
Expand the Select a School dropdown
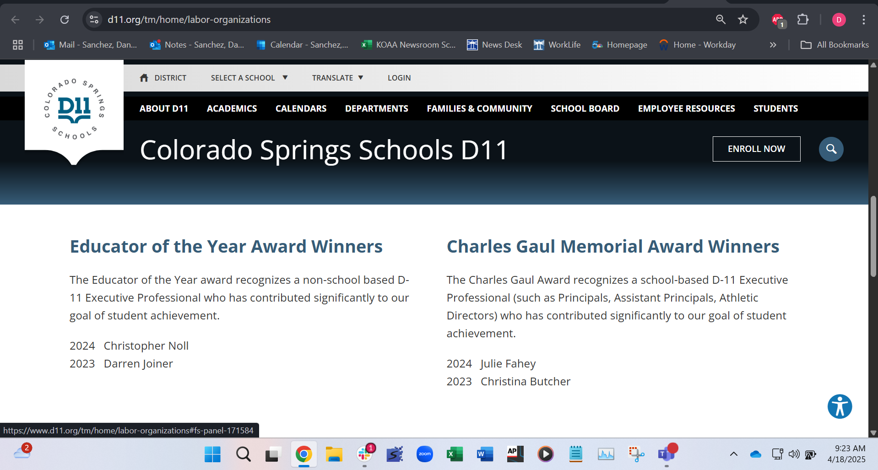pyautogui.click(x=249, y=78)
